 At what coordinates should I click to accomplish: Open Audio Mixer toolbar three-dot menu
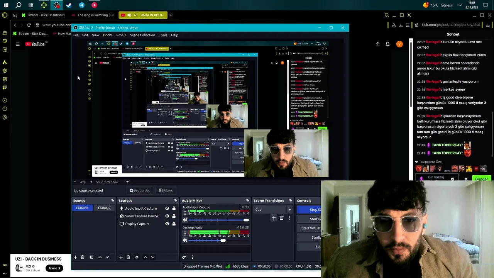[193, 257]
